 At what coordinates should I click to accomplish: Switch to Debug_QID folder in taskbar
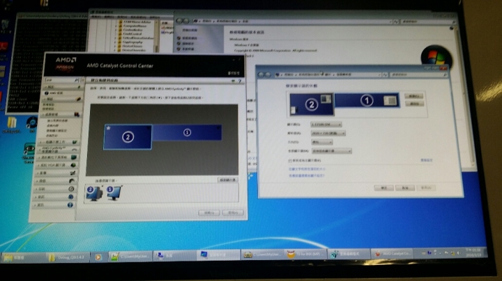click(67, 257)
